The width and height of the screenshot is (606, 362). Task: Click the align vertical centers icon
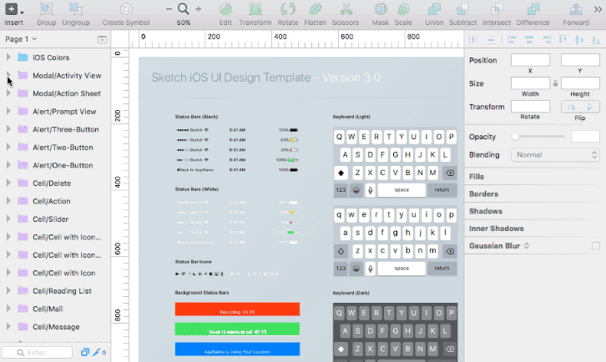[579, 39]
